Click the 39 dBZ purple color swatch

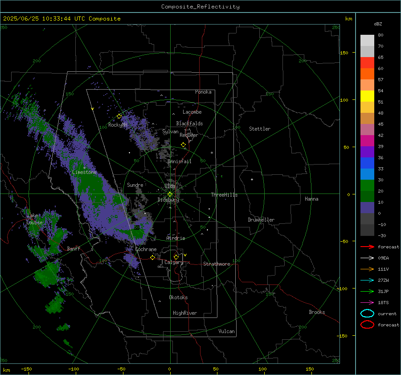point(367,152)
